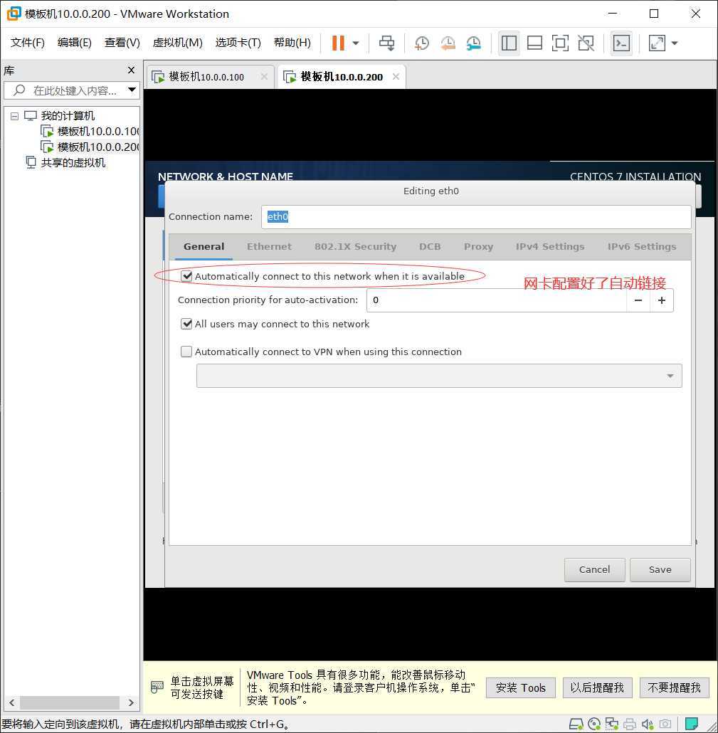Click the sound card status icon
The width and height of the screenshot is (718, 733).
[x=648, y=724]
